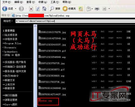Open the 收藏夹 favorites star button
The width and height of the screenshot is (135, 107).
point(69,9)
